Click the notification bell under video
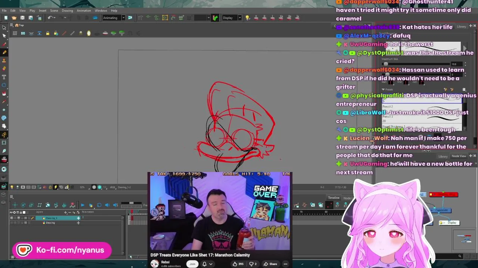The height and width of the screenshot is (268, 478). 204,264
